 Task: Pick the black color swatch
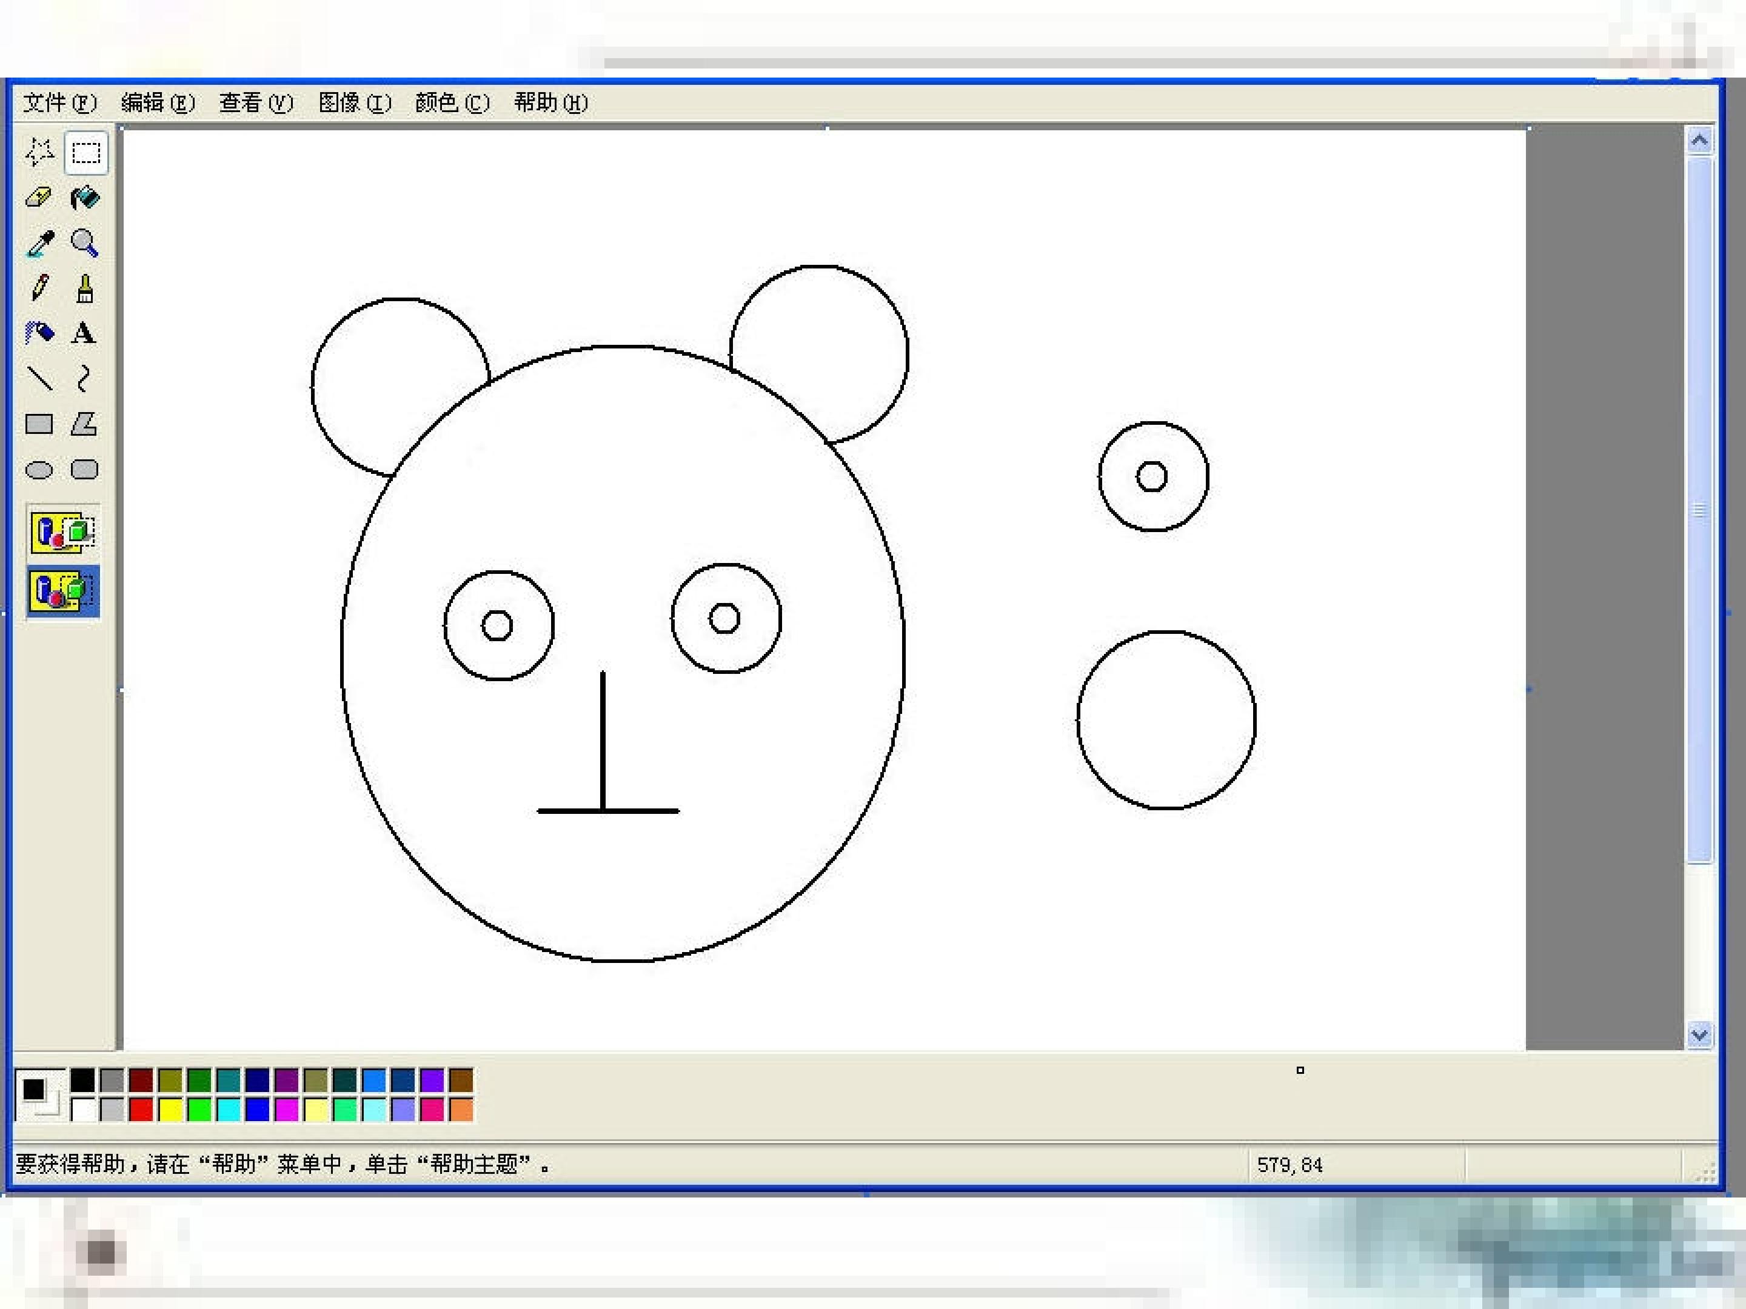click(x=83, y=1080)
